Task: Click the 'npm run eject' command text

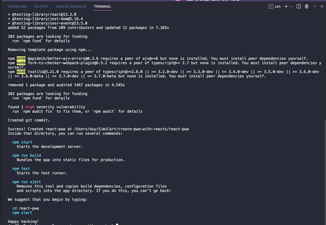Action: tap(27, 182)
